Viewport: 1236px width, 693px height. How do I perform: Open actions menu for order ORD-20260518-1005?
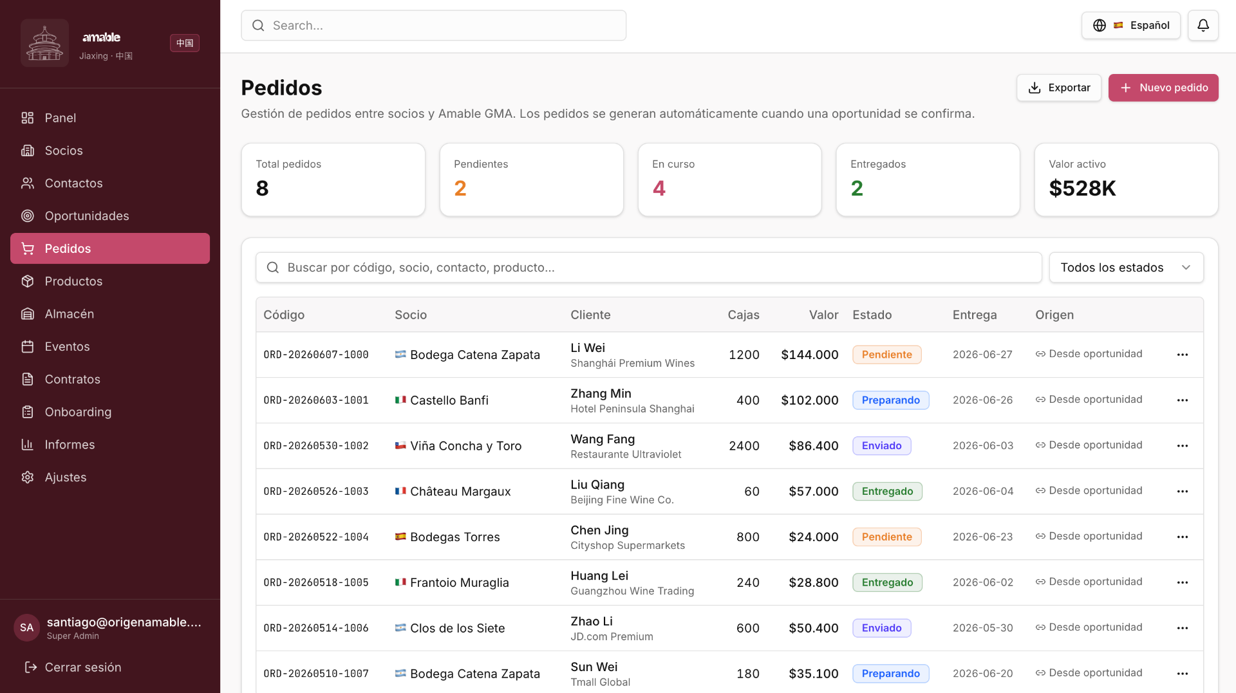coord(1182,582)
